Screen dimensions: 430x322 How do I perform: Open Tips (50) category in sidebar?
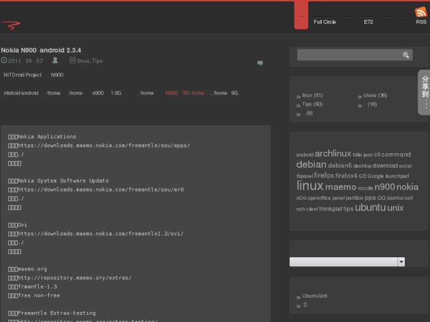coord(312,104)
